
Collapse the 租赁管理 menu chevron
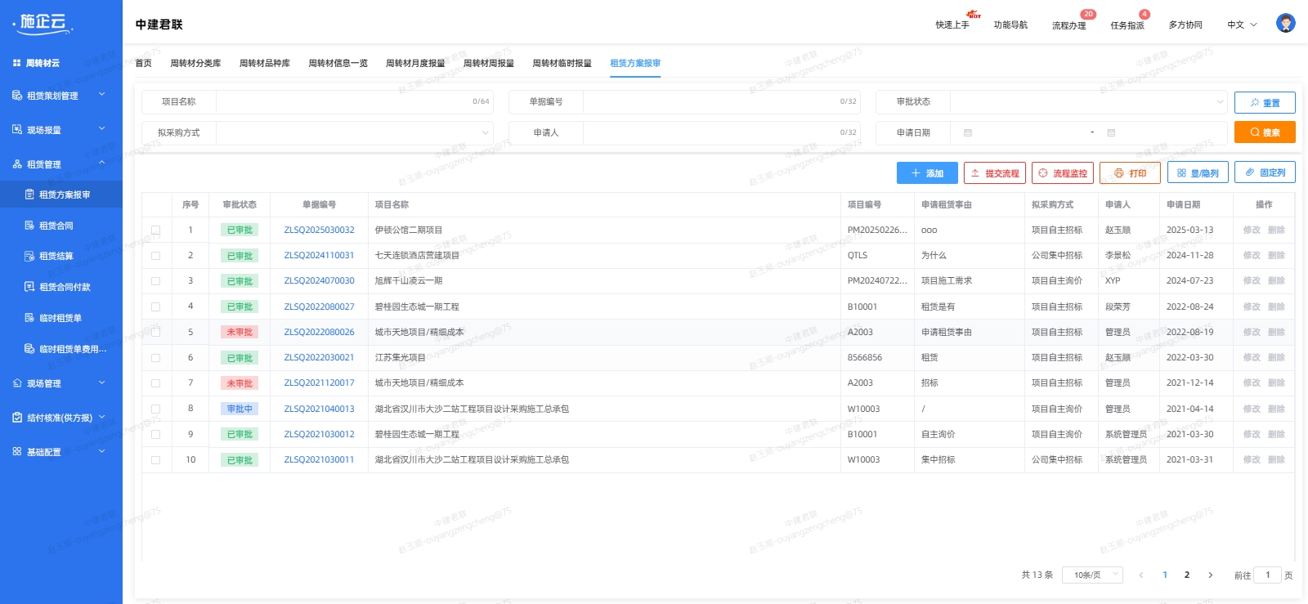pos(102,163)
